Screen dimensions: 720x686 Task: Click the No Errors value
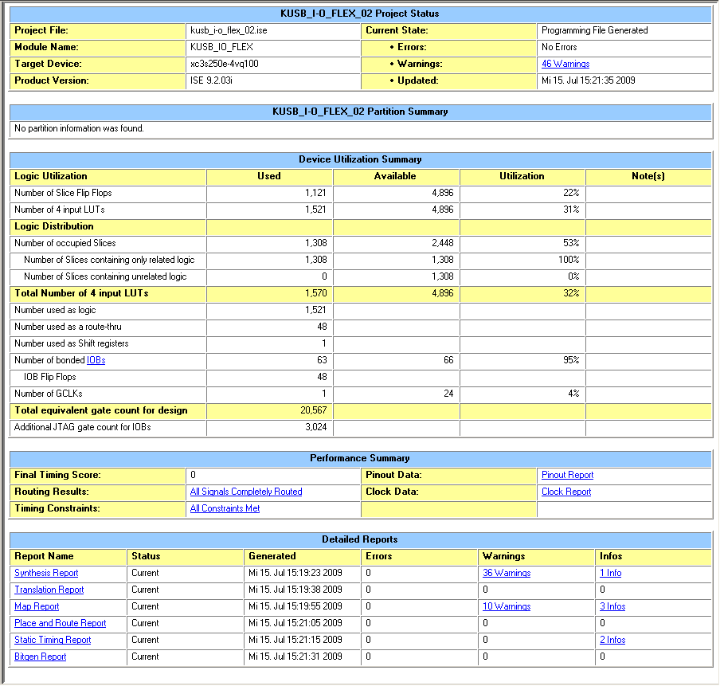559,47
